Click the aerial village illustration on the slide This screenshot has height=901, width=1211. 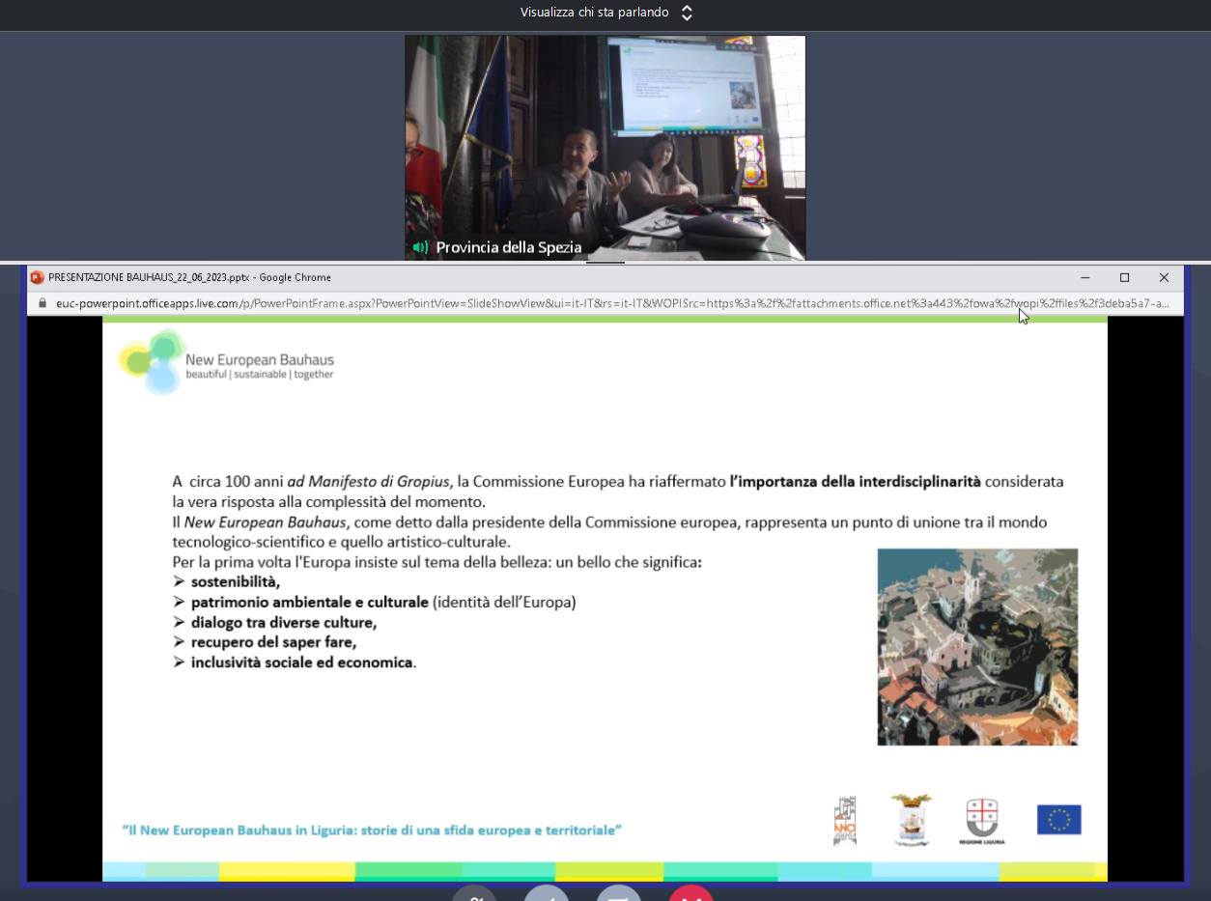coord(977,647)
